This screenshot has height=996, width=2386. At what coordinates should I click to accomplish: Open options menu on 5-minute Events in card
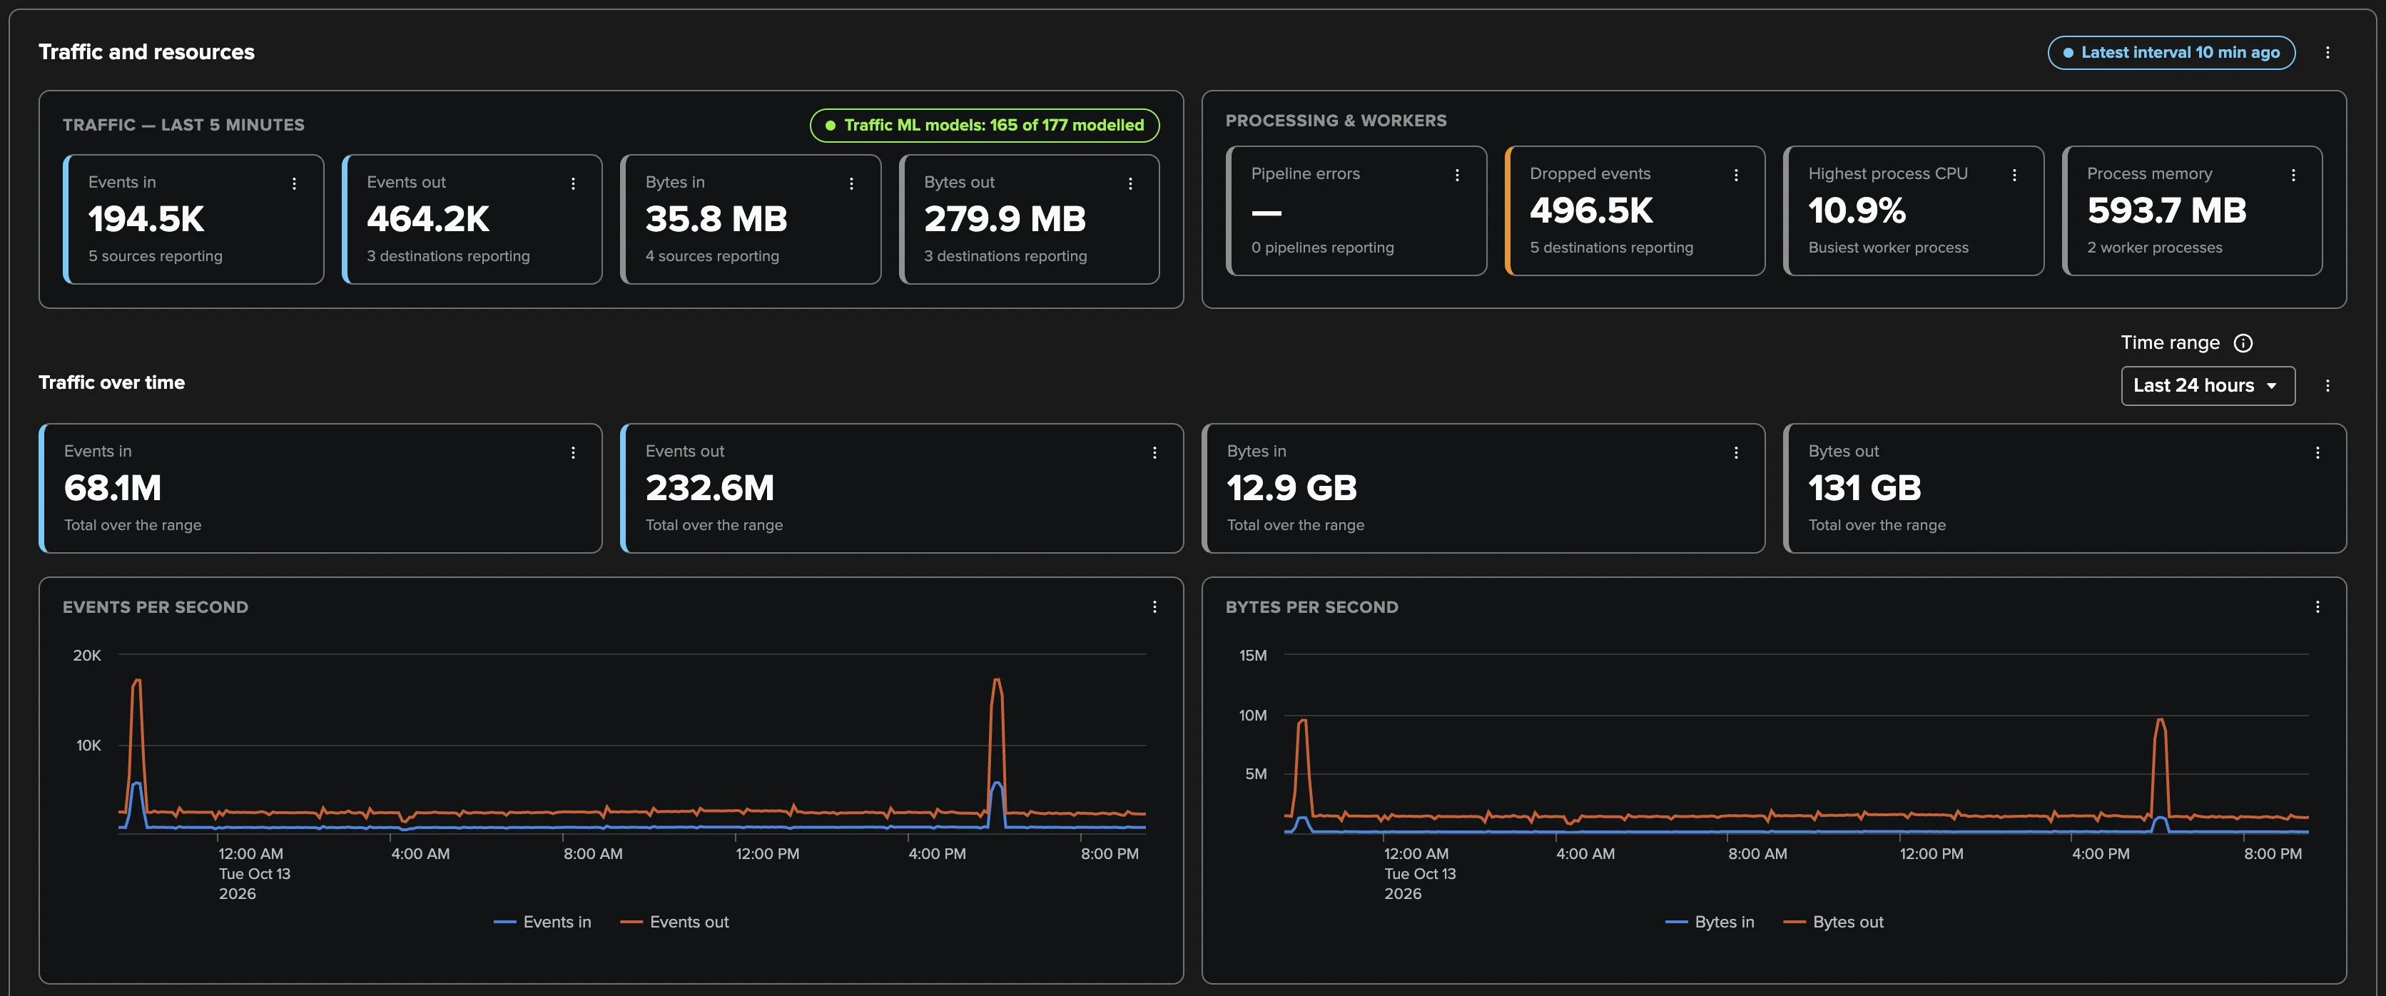295,183
